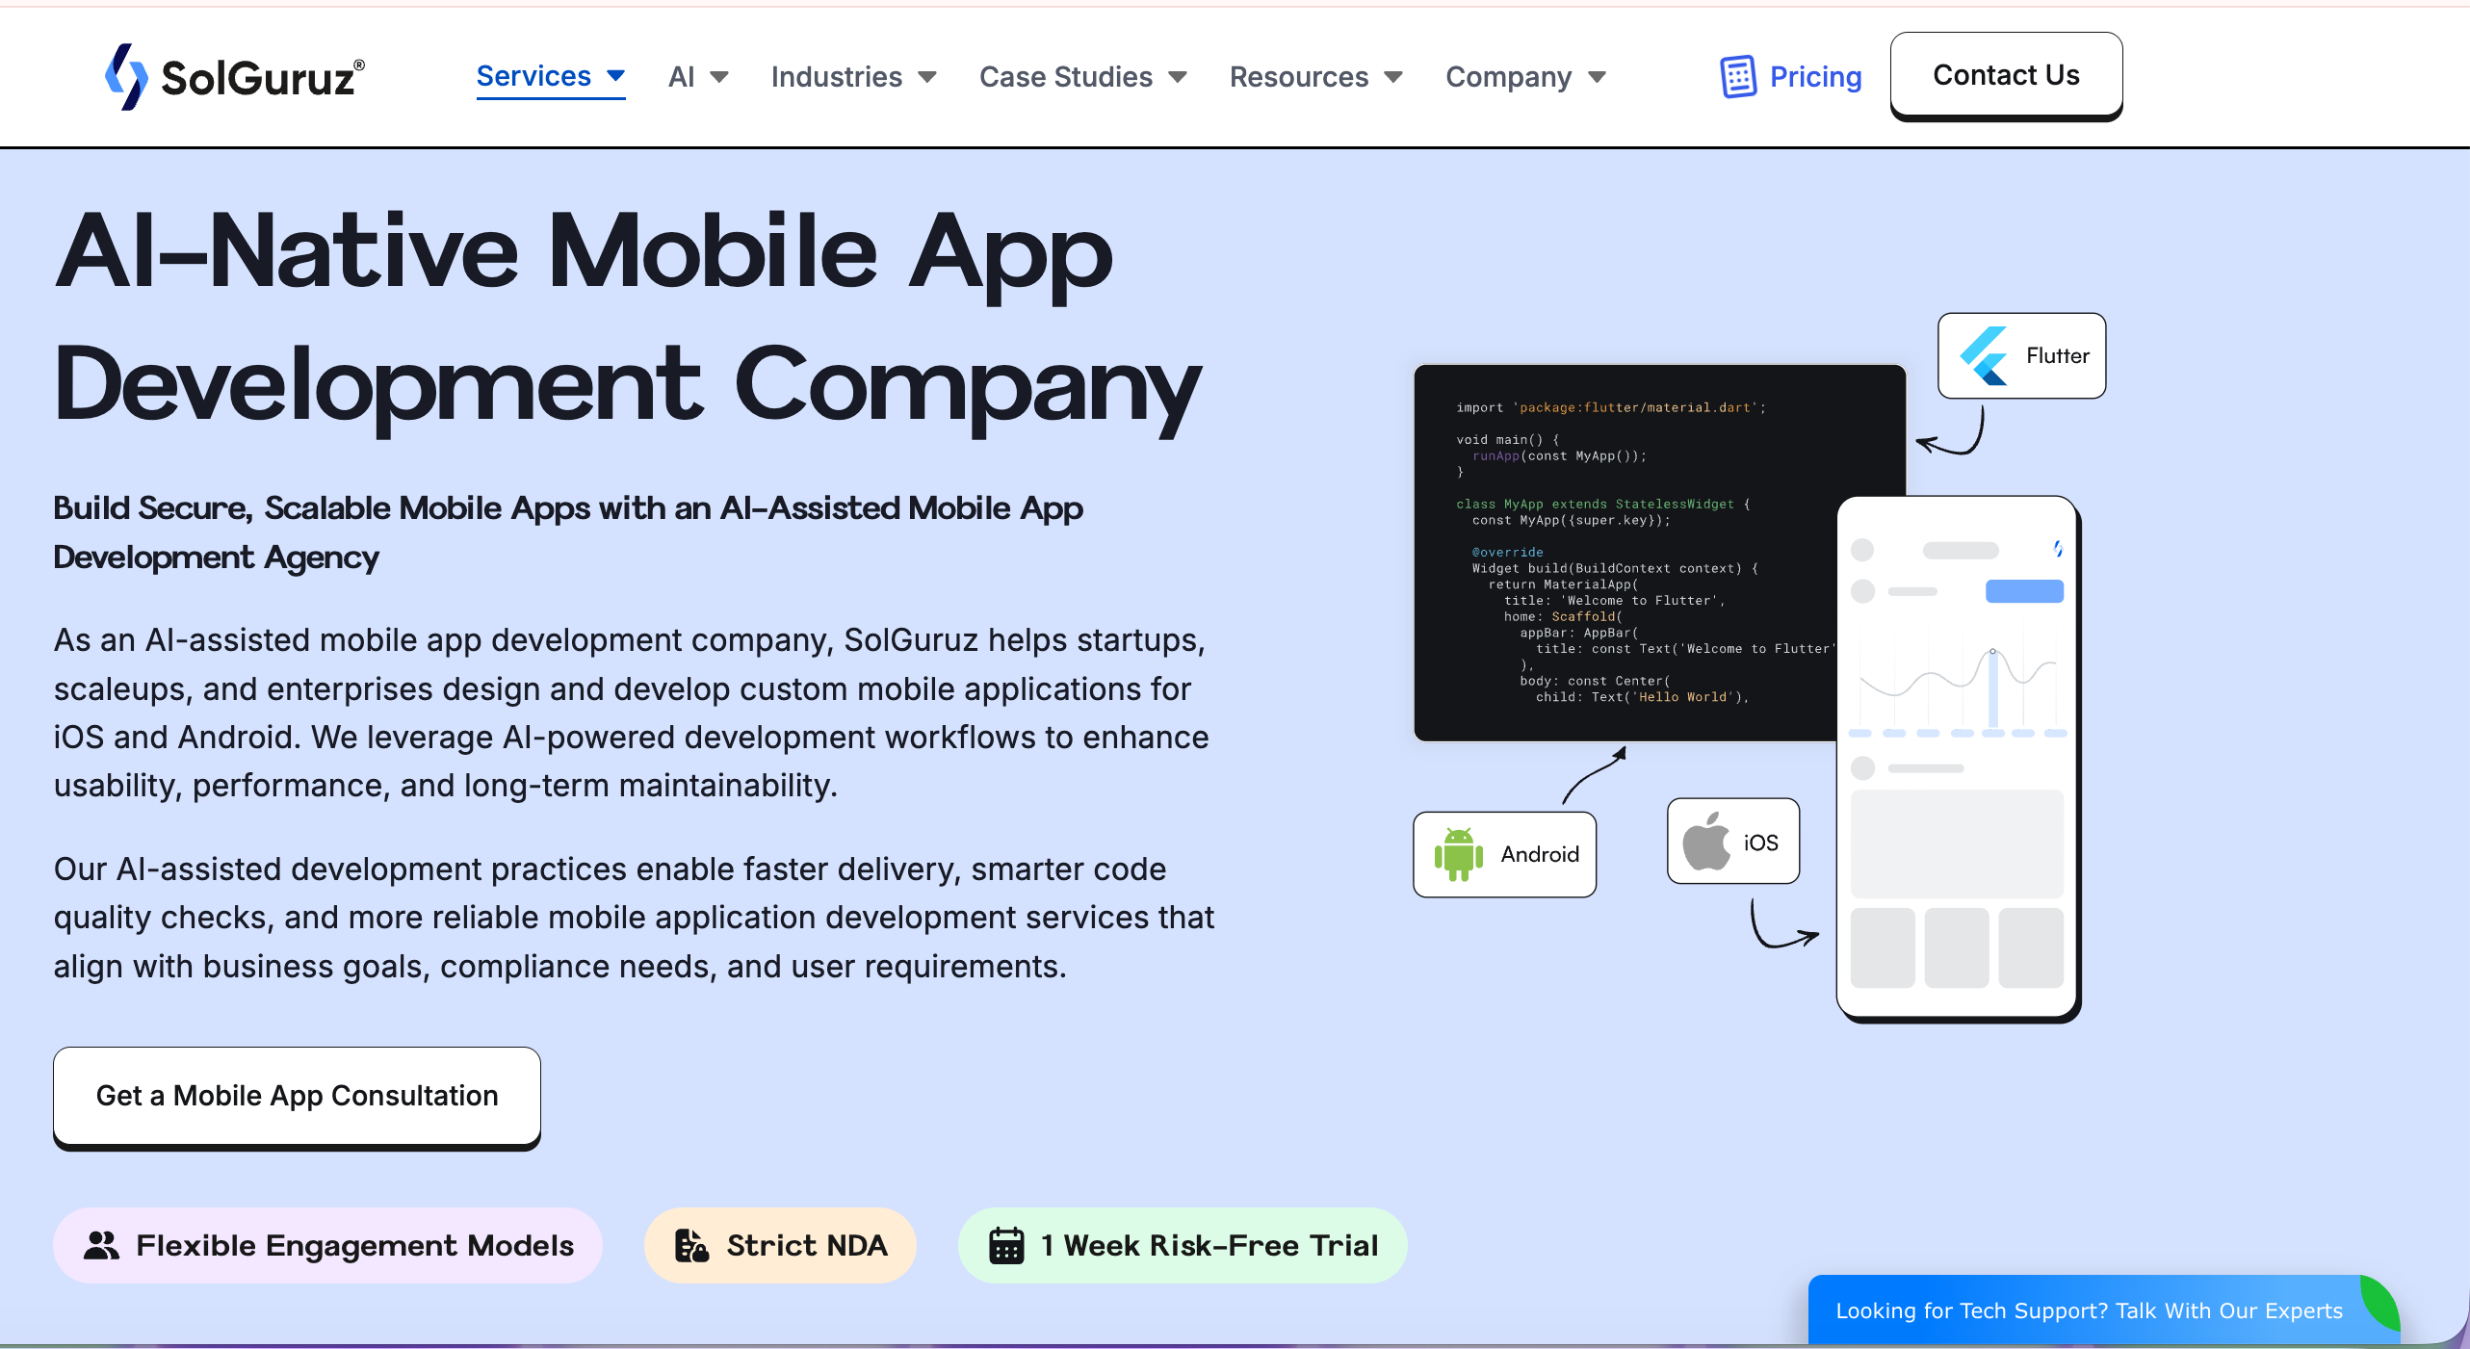Click the green Android robot icon
This screenshot has width=2470, height=1349.
click(1458, 854)
